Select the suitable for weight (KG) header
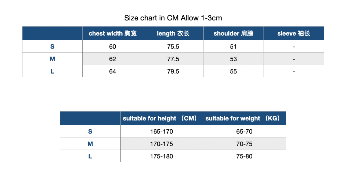This screenshot has height=184, width=346. pyautogui.click(x=244, y=118)
